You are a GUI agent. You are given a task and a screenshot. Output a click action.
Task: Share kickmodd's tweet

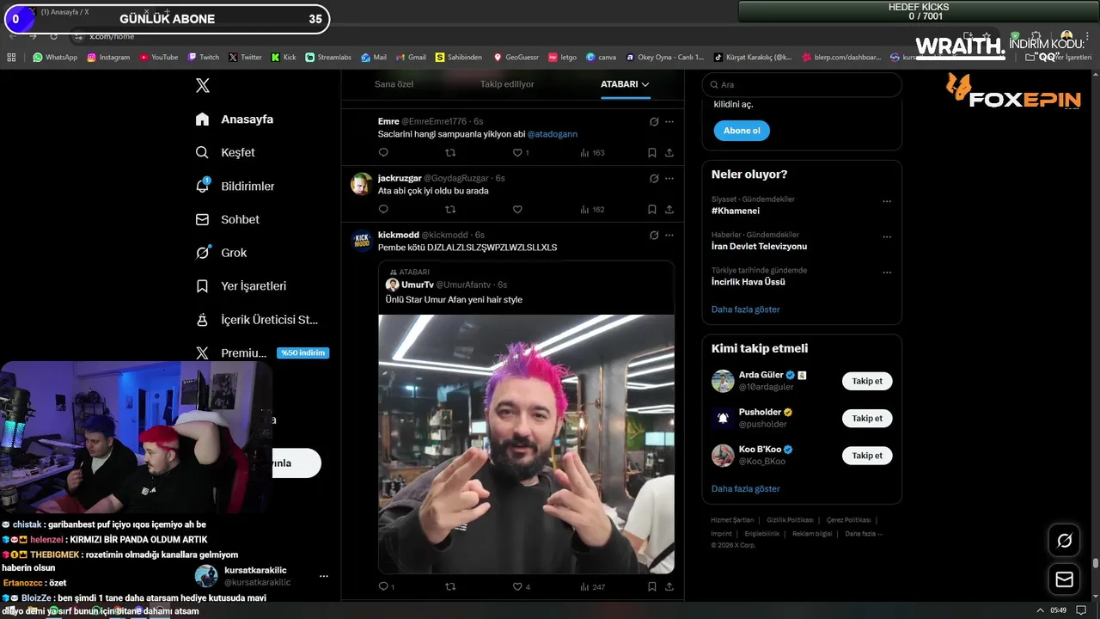click(x=669, y=587)
